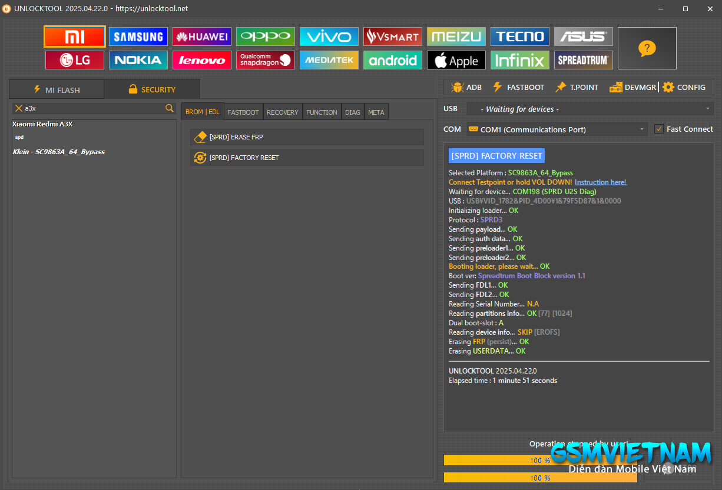Run [SPRD] ERASE FRP
722x490 pixels.
tap(307, 137)
